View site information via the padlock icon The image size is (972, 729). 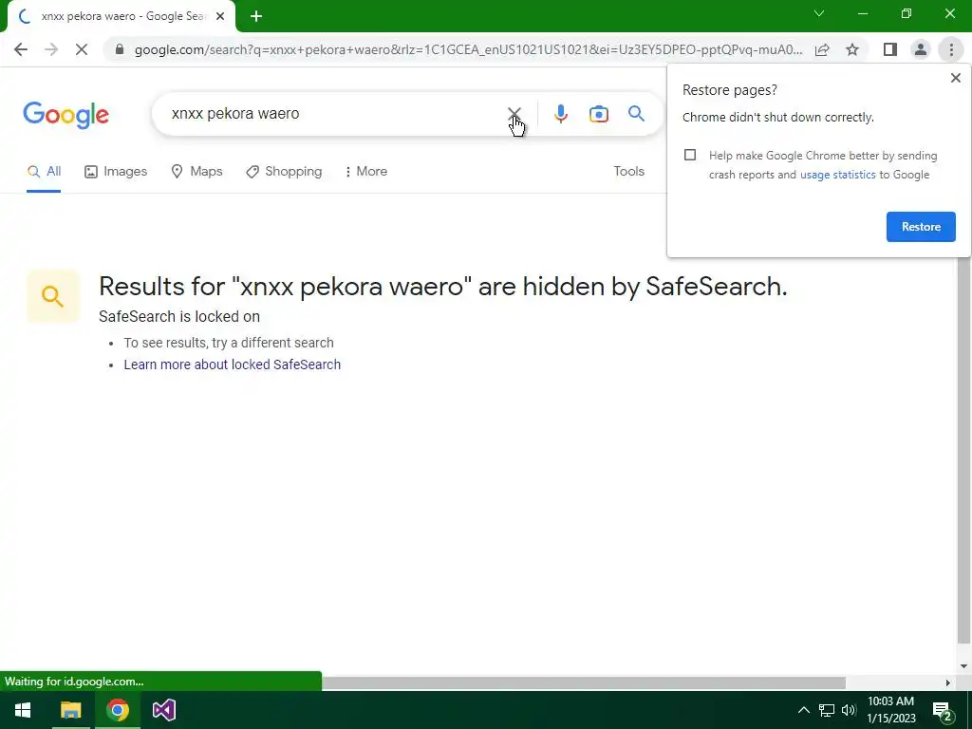(x=120, y=49)
